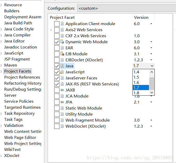
Task: Check the JPA facet checkbox
Action: tap(57, 102)
